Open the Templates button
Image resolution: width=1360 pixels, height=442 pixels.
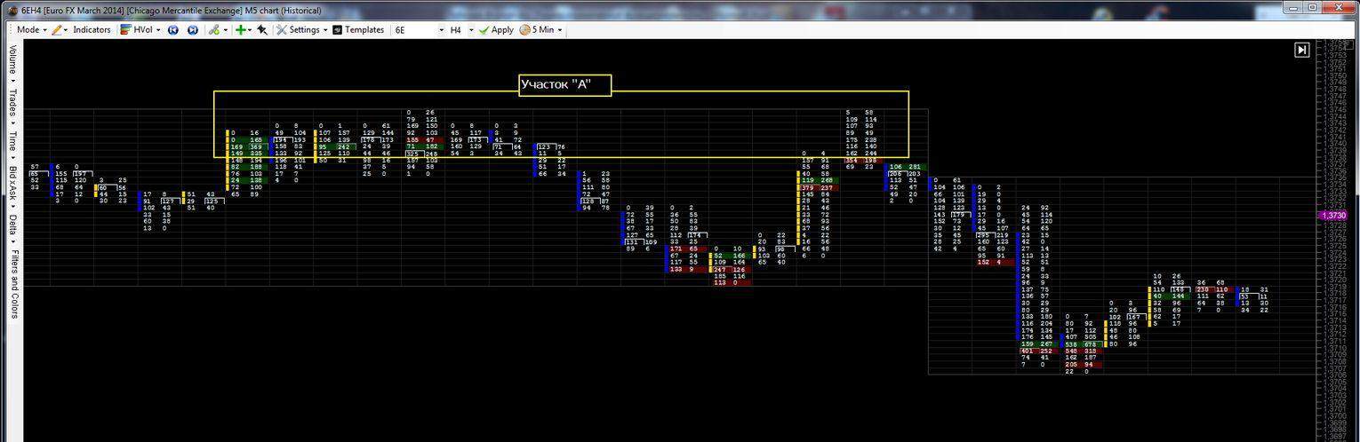click(358, 29)
